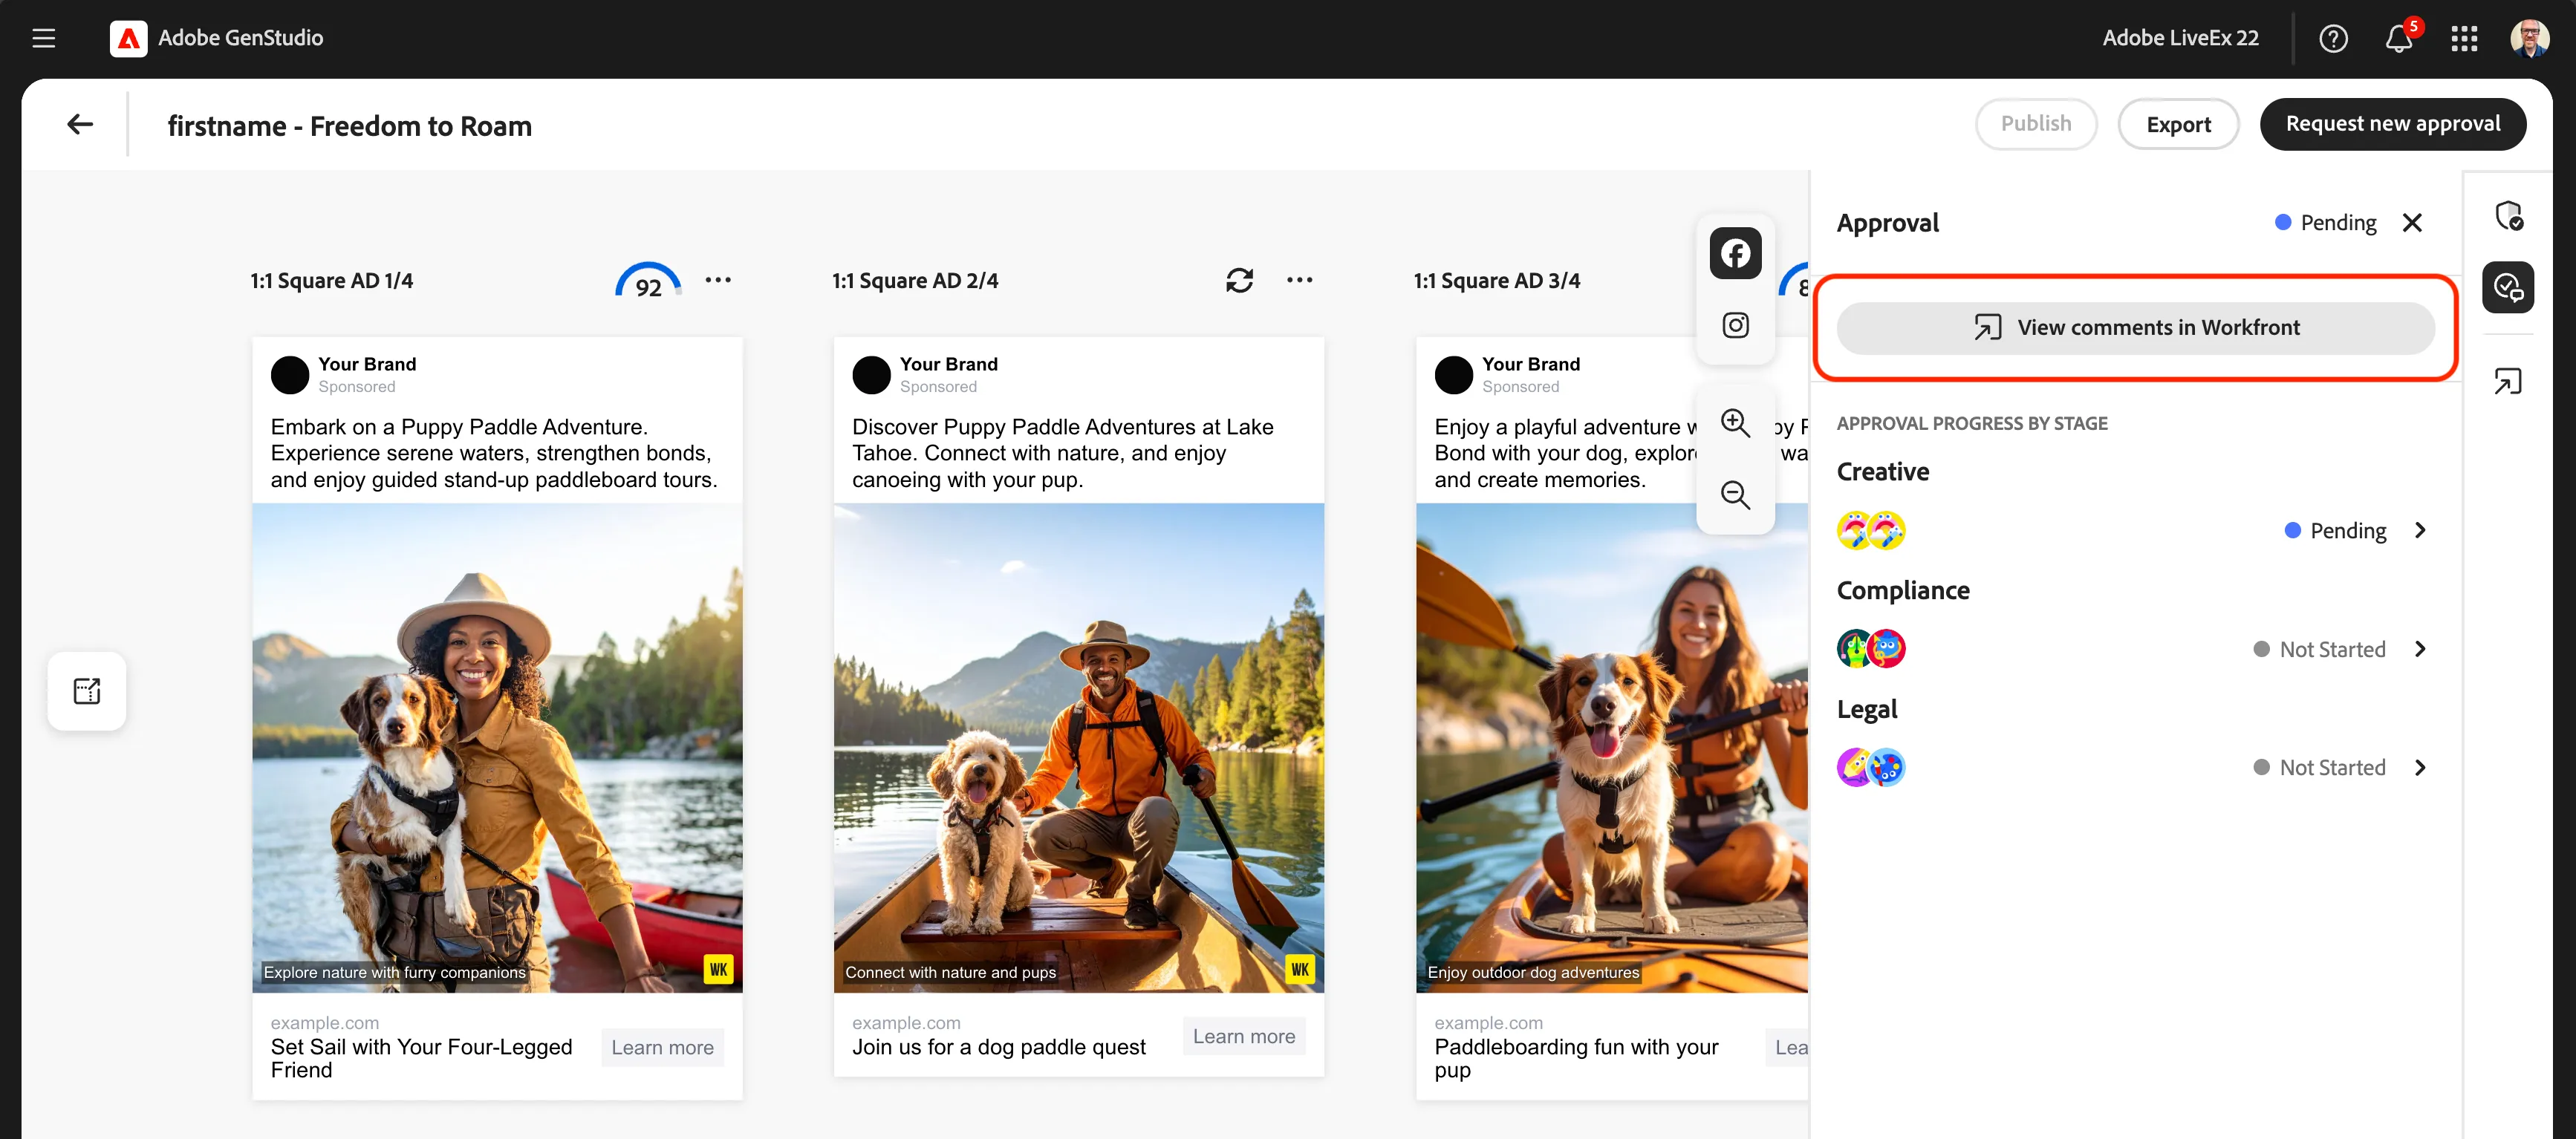Click Request new approval
Viewport: 2576px width, 1139px height.
pyautogui.click(x=2392, y=124)
